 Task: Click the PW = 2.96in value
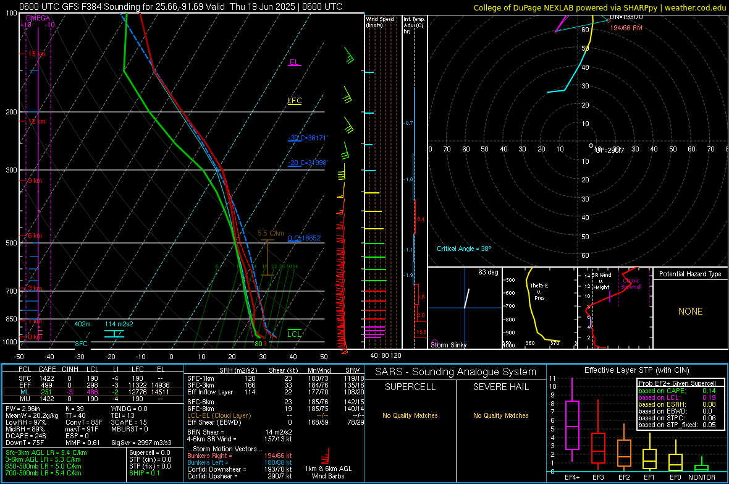[22, 409]
